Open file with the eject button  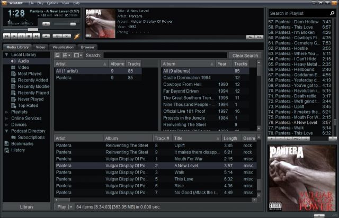click(46, 37)
